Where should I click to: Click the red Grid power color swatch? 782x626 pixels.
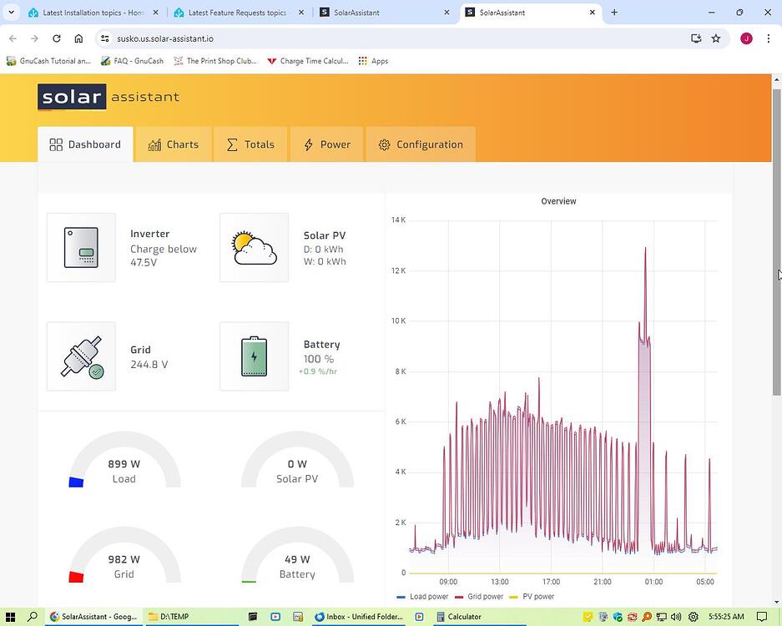[x=457, y=597]
